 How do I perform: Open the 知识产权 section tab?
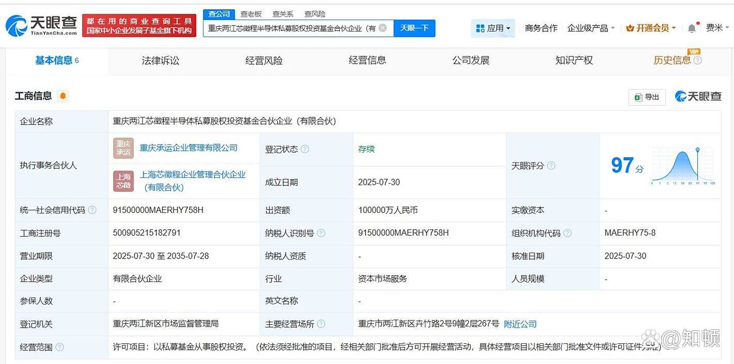click(574, 60)
